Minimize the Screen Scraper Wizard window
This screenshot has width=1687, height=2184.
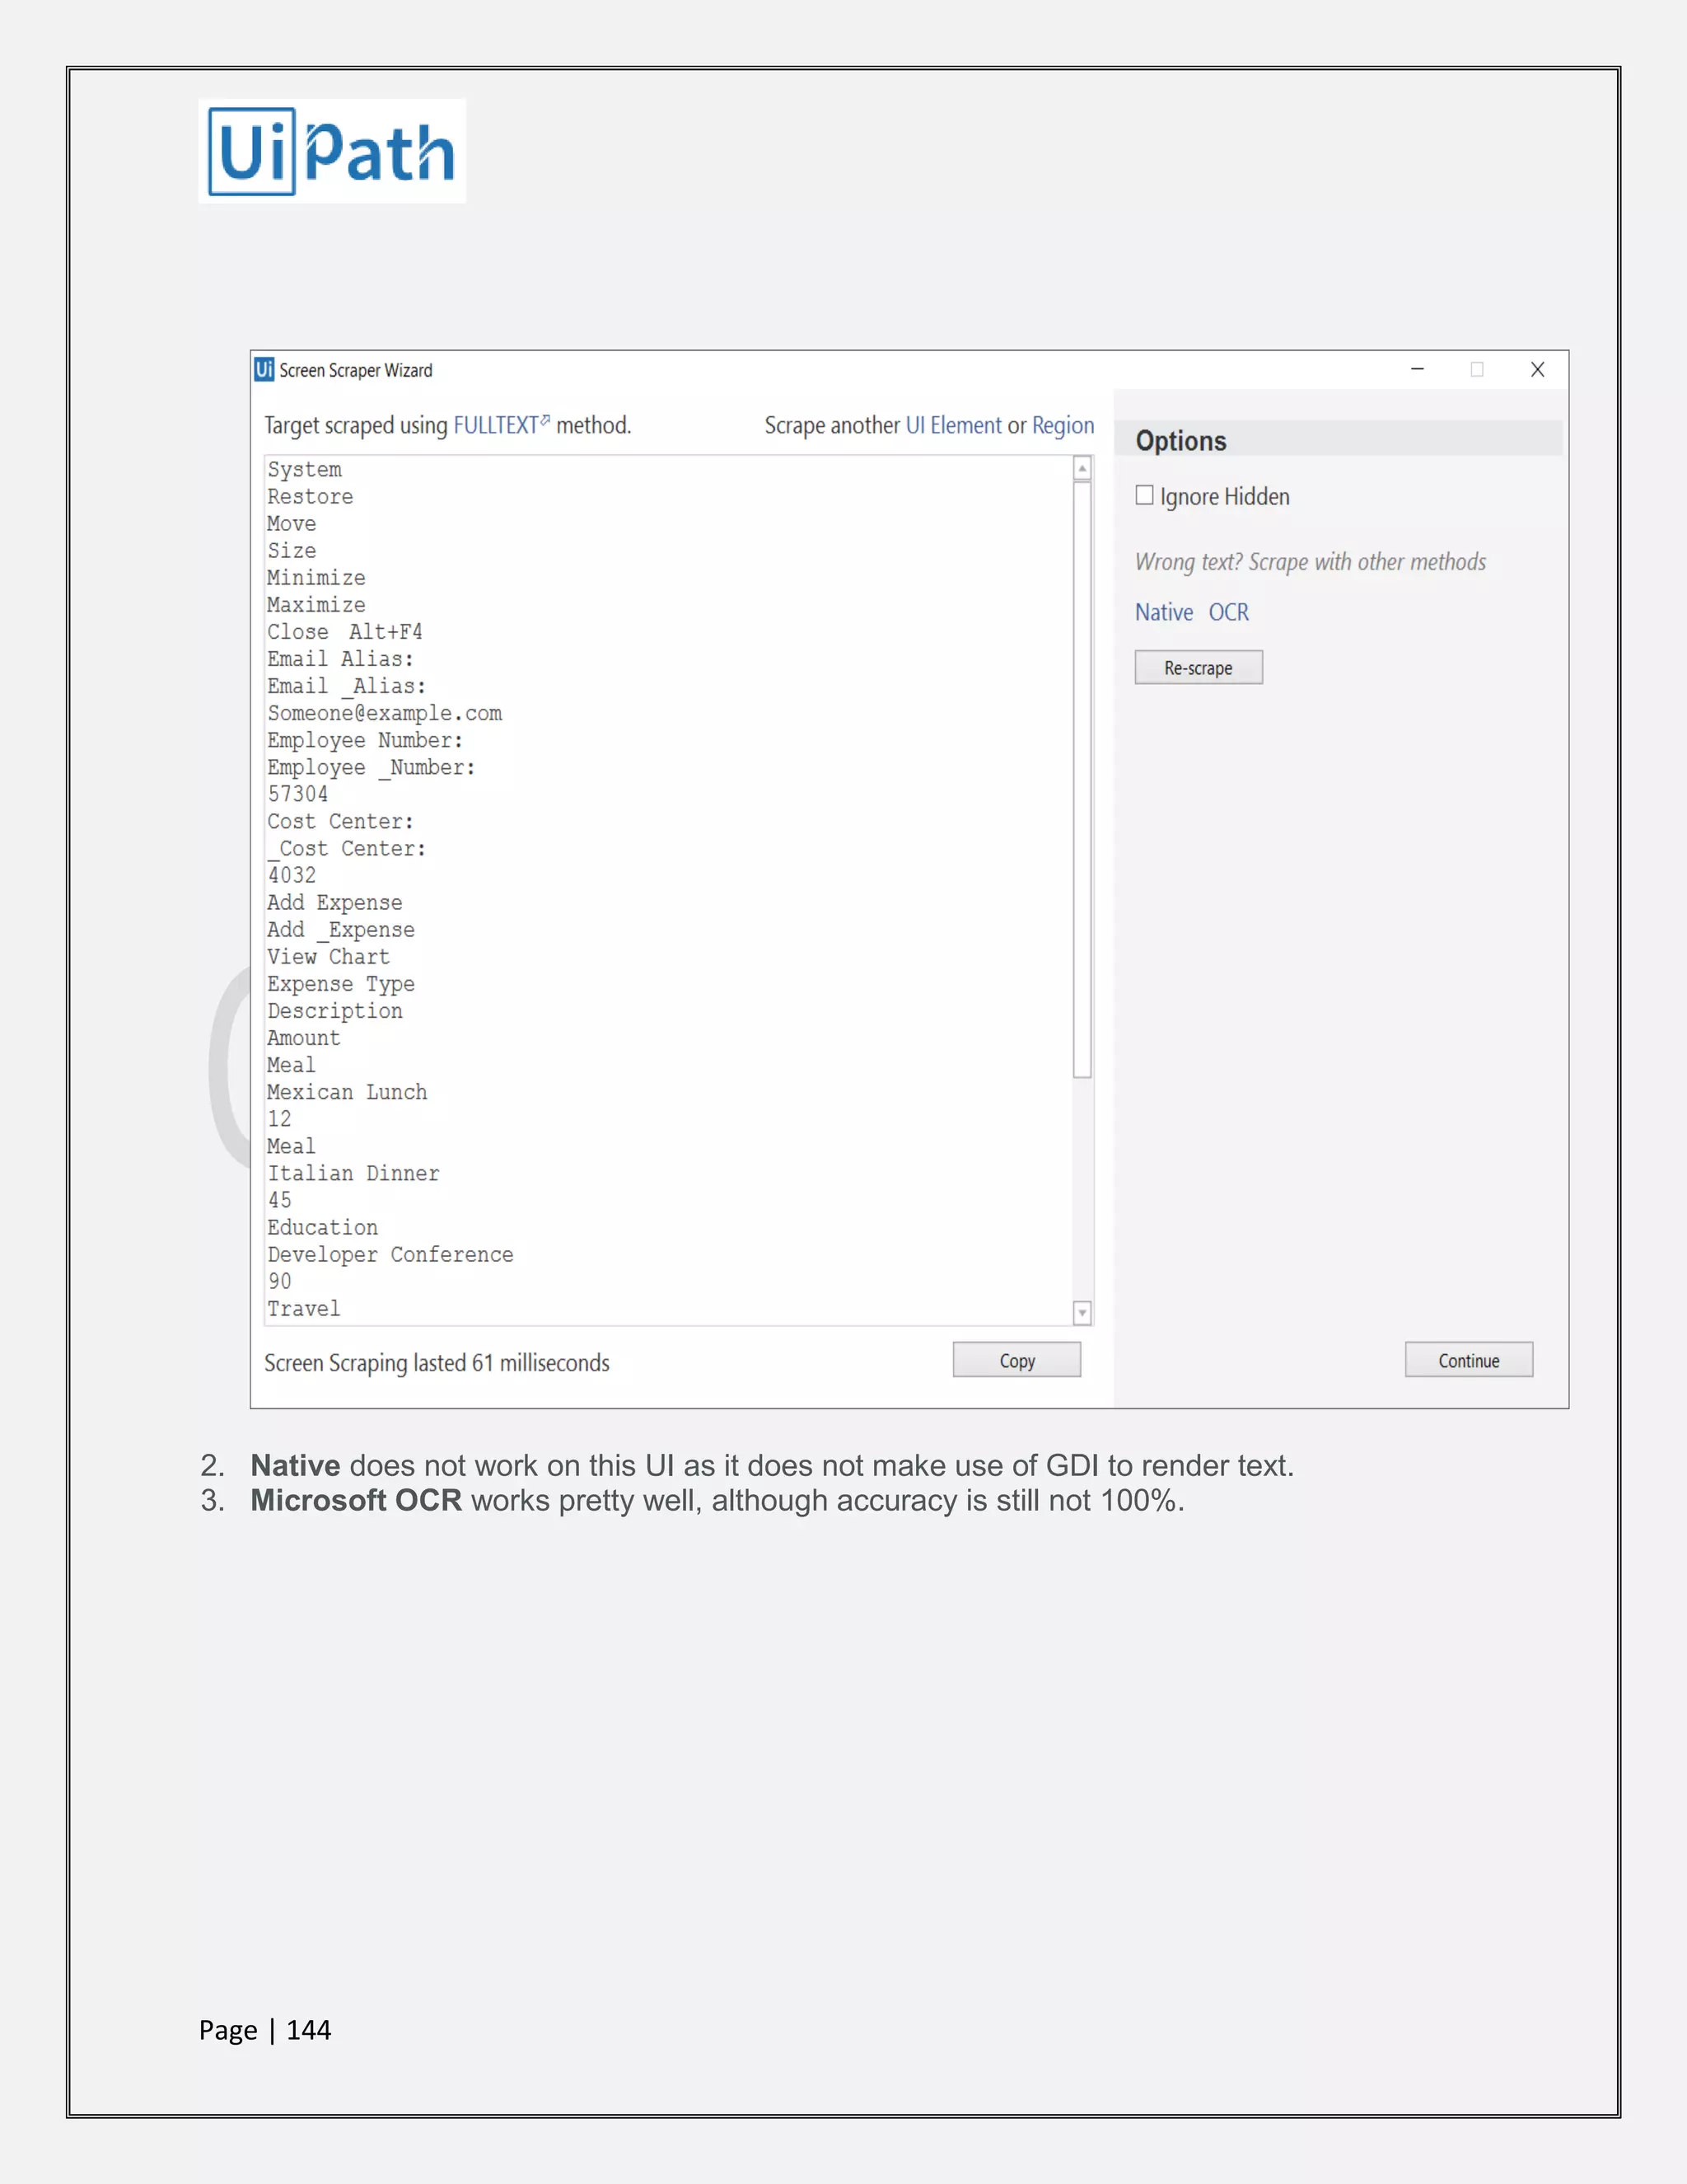1417,369
